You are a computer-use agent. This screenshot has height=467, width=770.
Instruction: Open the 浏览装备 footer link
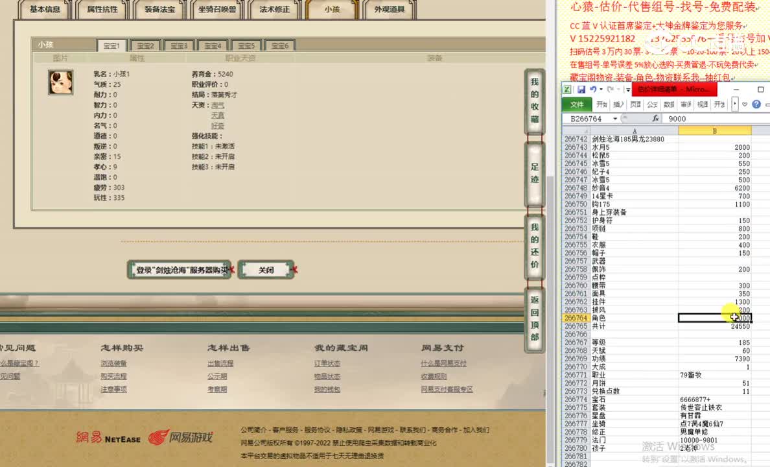tap(113, 363)
